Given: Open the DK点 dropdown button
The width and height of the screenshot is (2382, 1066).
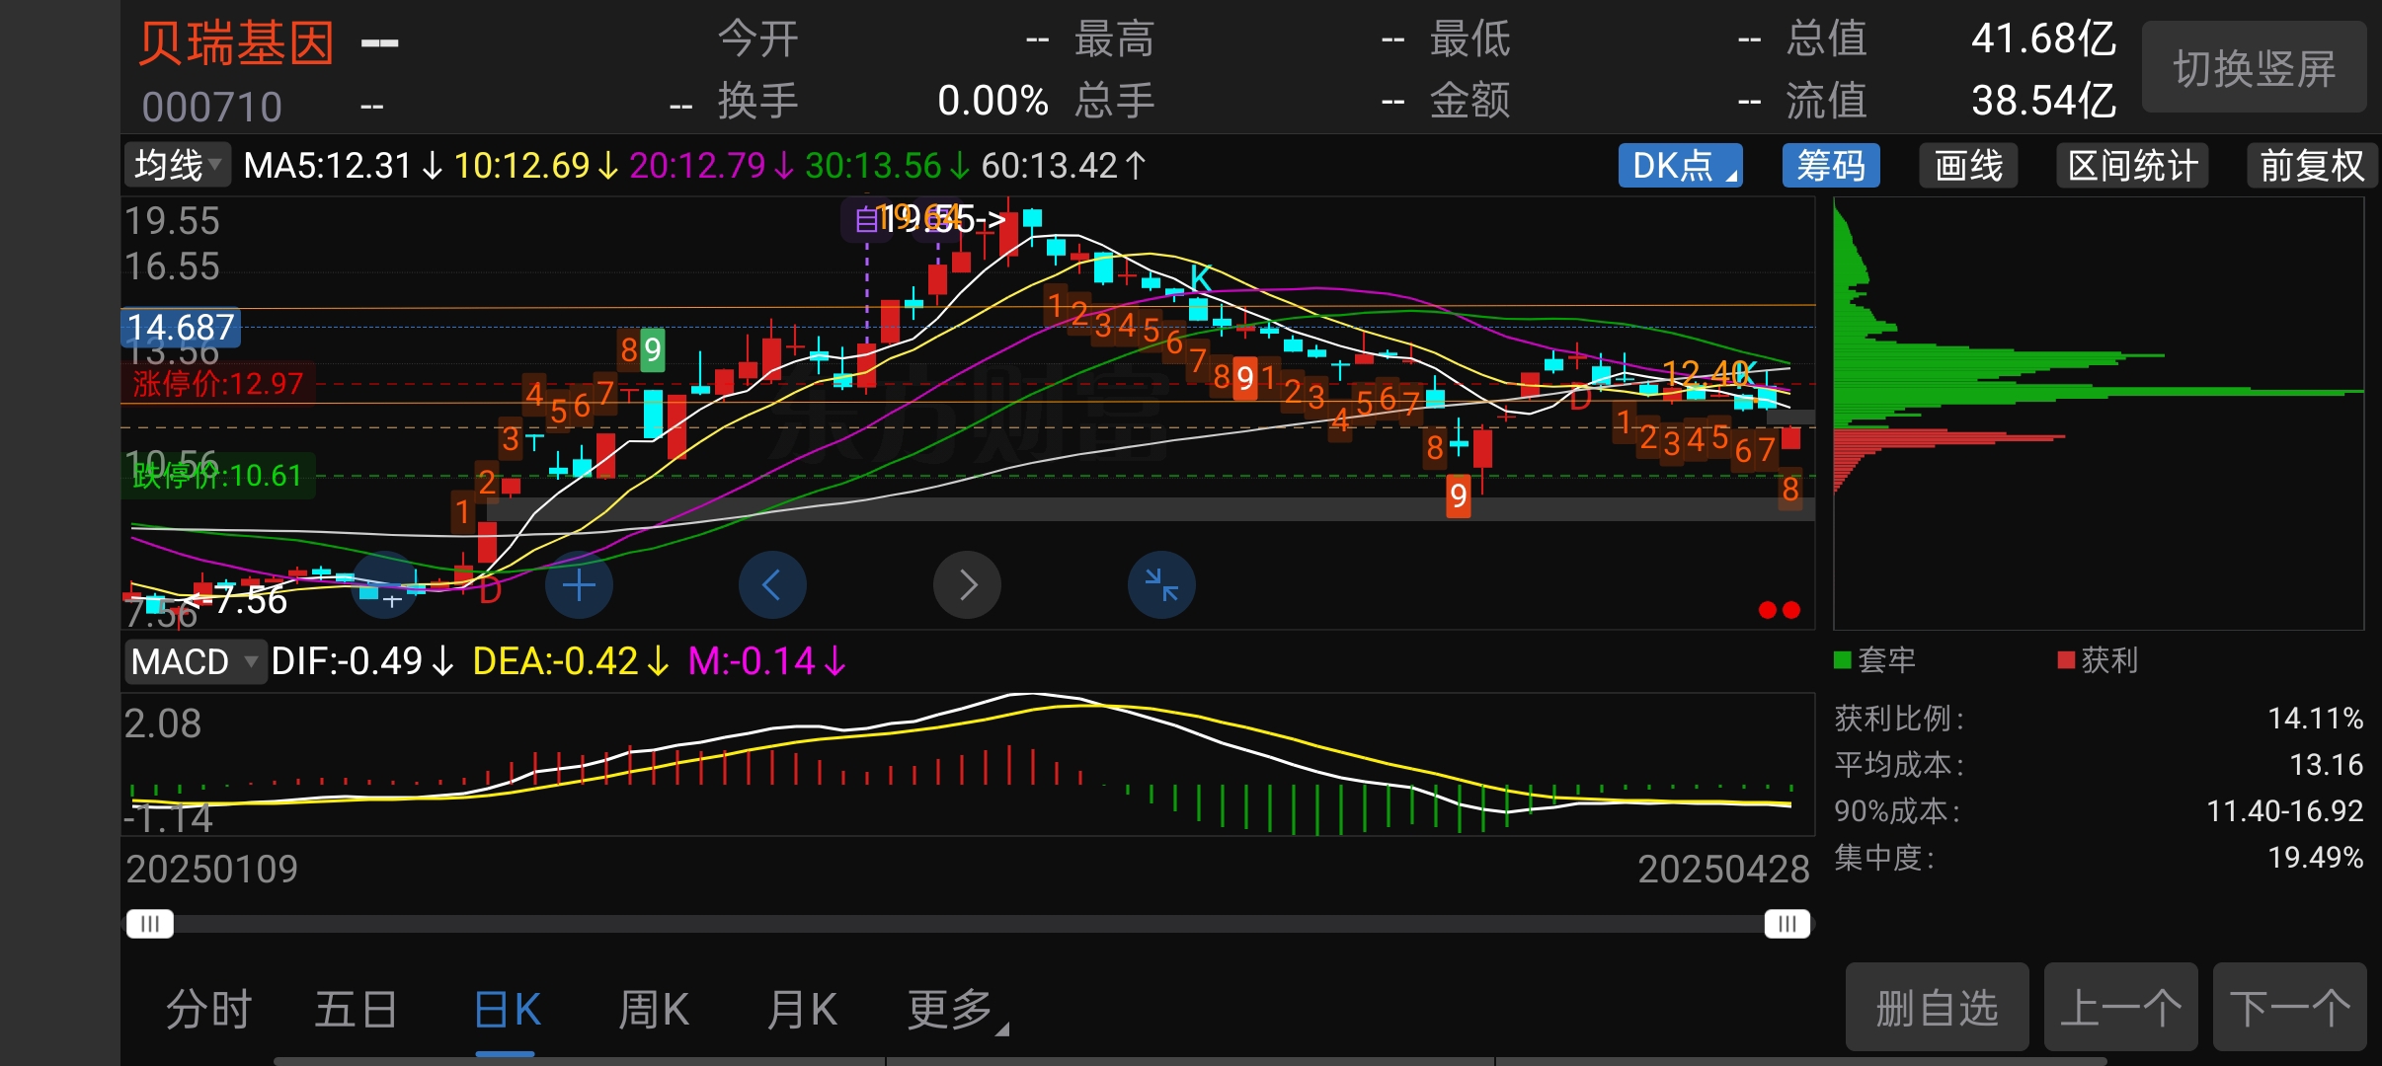Looking at the screenshot, I should click(1680, 165).
